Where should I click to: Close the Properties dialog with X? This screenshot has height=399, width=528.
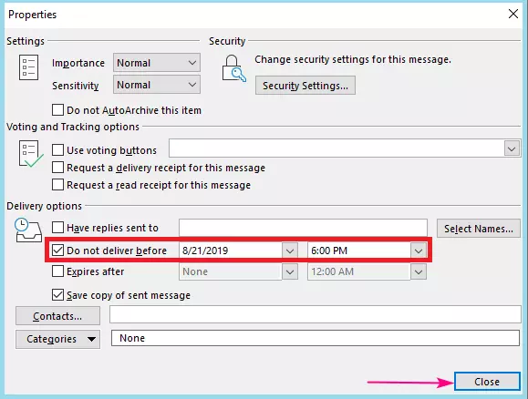click(x=513, y=15)
